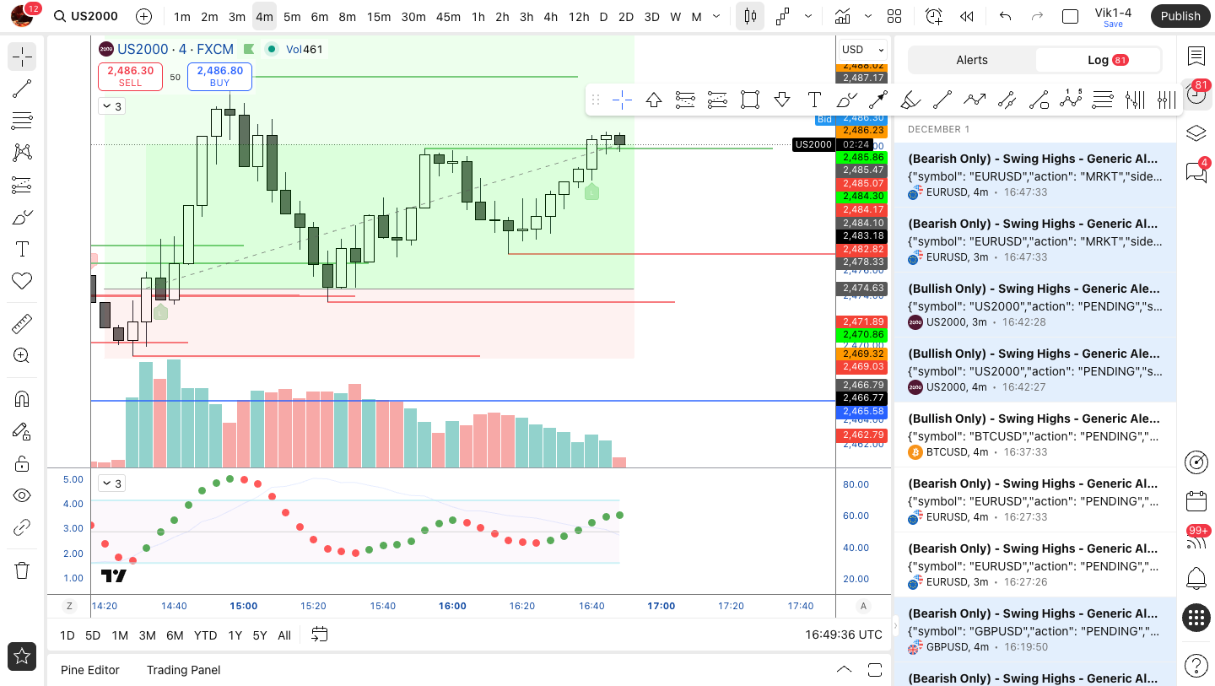Expand the bottom panel with up chevron
Viewport: 1215px width, 686px height.
tap(844, 670)
